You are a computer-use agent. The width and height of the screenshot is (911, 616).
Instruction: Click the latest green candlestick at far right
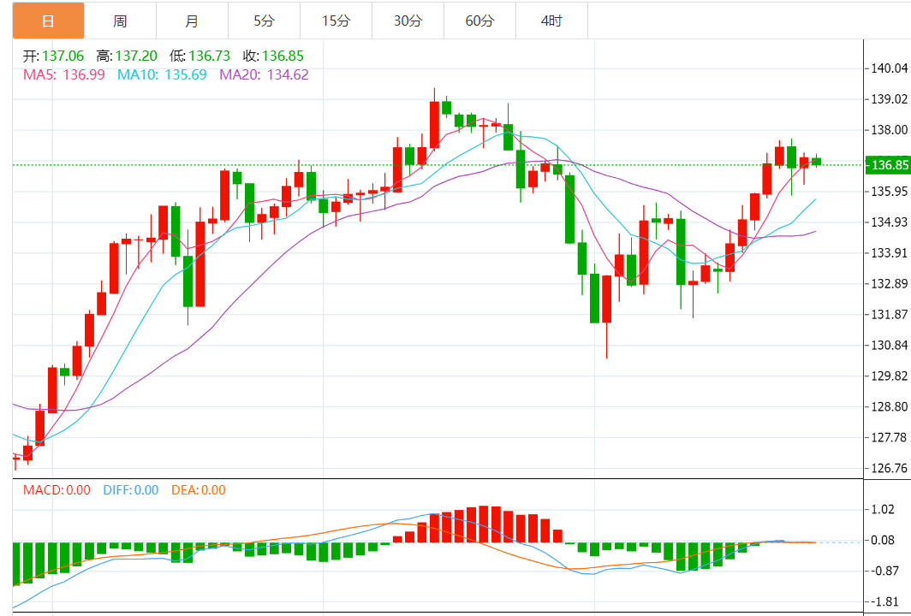click(x=816, y=161)
